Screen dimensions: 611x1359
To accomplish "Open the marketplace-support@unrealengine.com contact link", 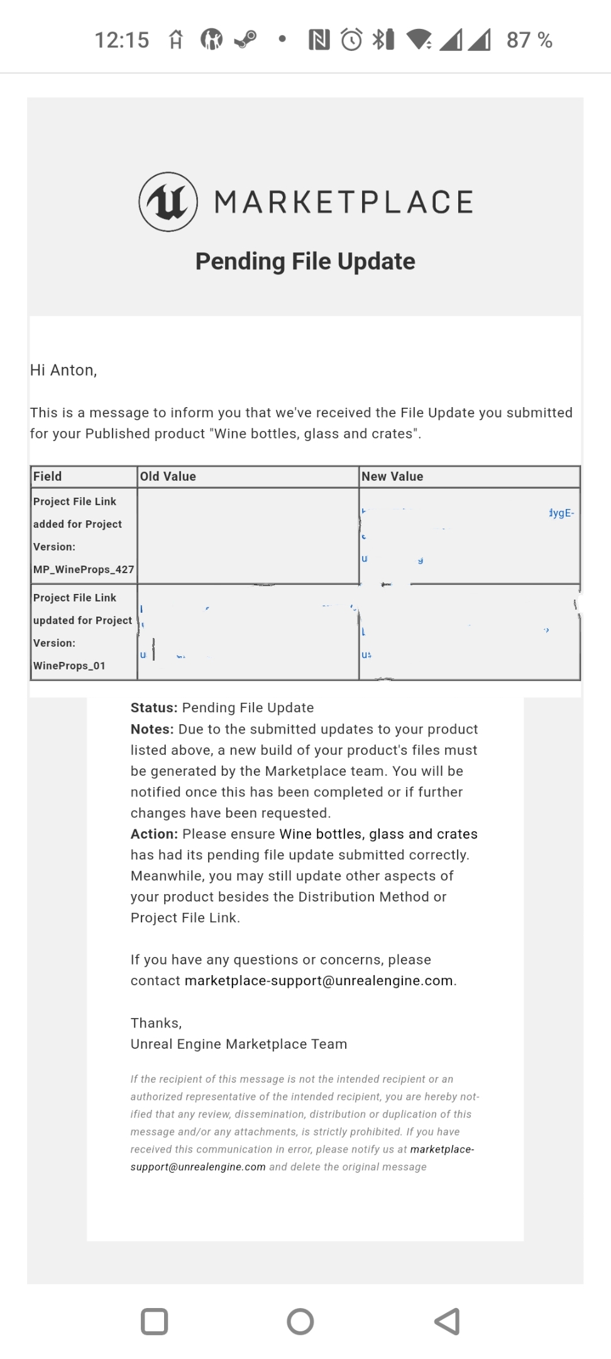I will click(319, 981).
